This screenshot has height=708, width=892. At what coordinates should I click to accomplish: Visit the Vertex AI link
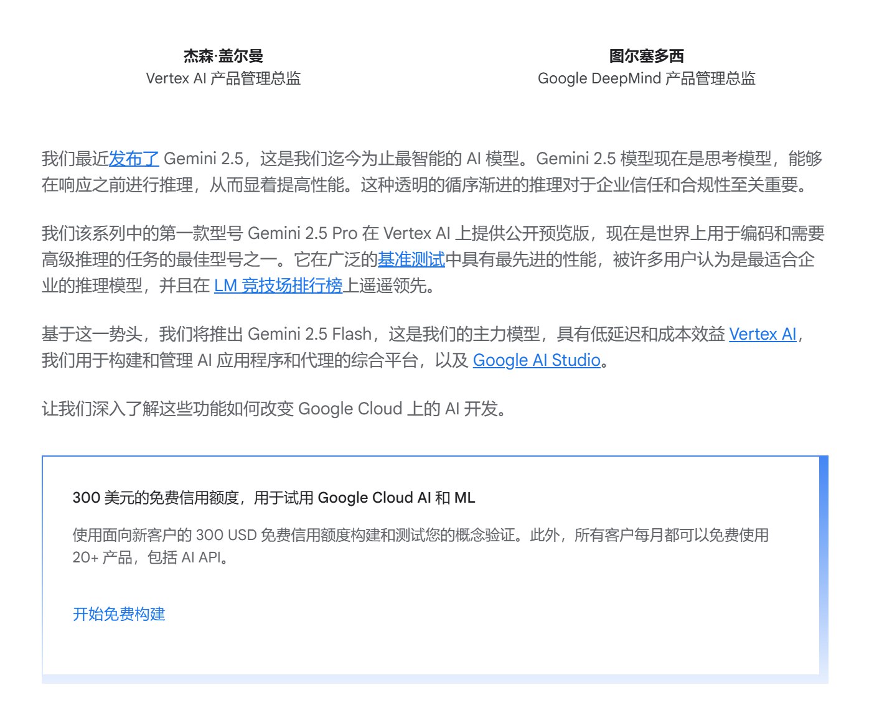point(763,334)
